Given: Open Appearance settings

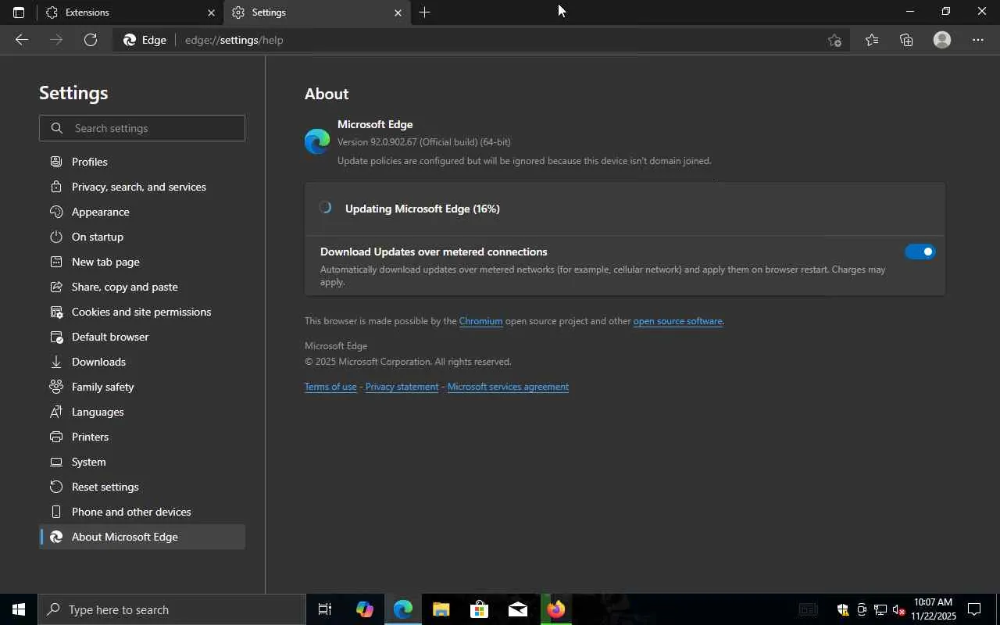Looking at the screenshot, I should (x=142, y=212).
